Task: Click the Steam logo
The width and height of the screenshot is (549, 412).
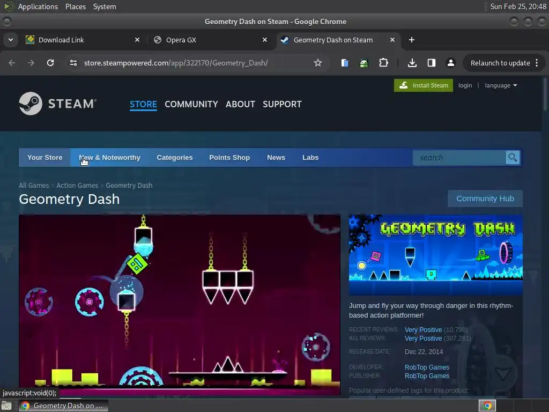Action: [57, 104]
